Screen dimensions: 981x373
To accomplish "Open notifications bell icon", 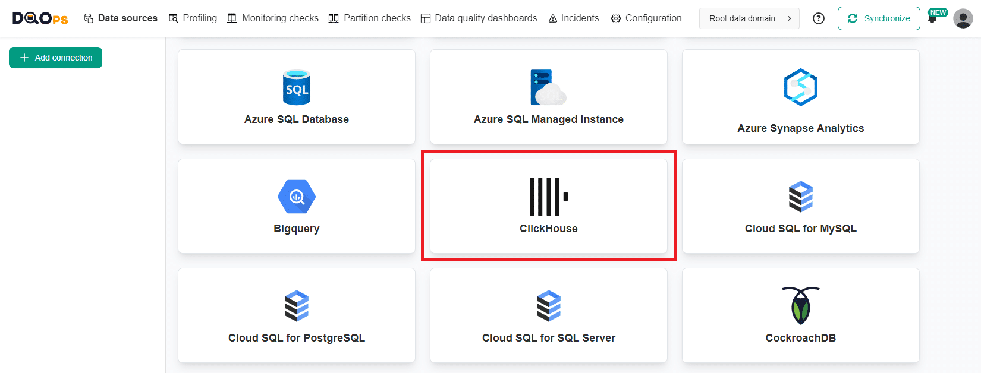I will [932, 19].
